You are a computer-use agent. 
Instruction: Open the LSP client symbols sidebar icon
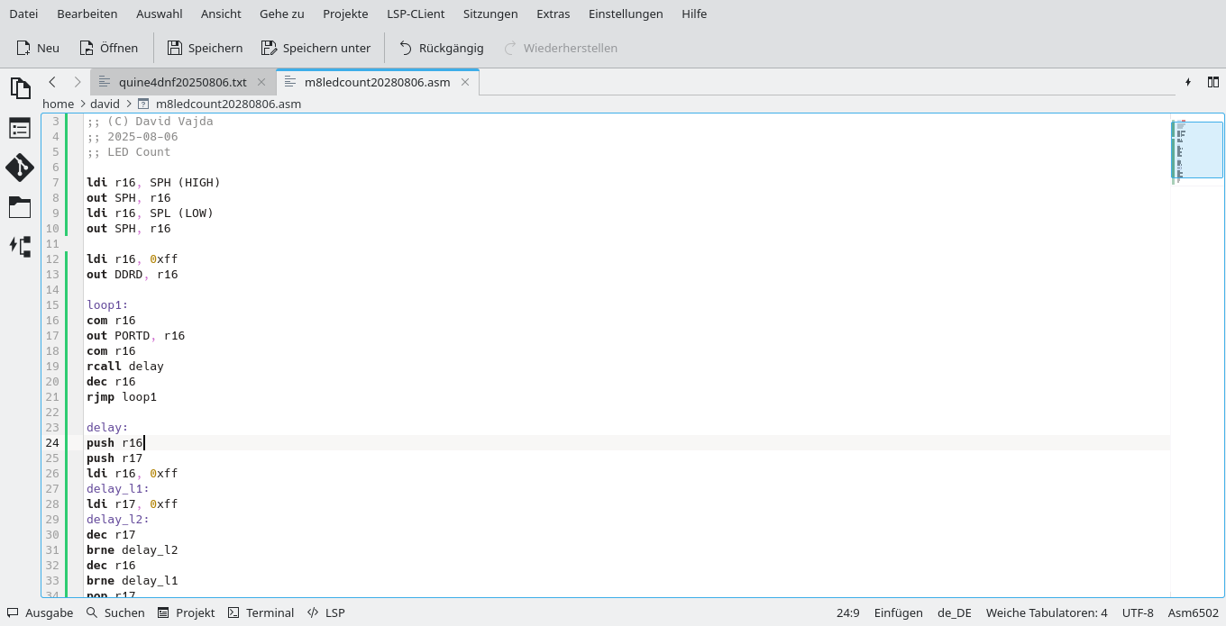click(x=20, y=246)
